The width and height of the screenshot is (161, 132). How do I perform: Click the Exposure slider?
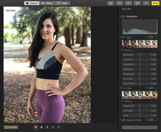[140, 59]
